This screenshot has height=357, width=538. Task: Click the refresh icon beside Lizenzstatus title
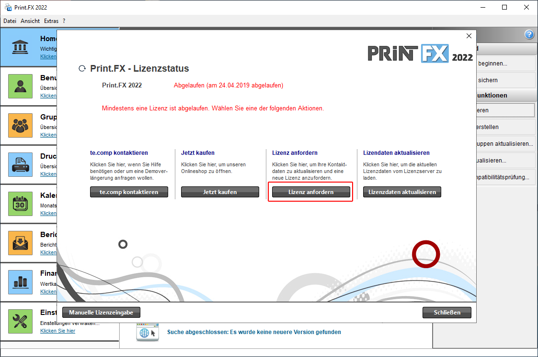[82, 68]
